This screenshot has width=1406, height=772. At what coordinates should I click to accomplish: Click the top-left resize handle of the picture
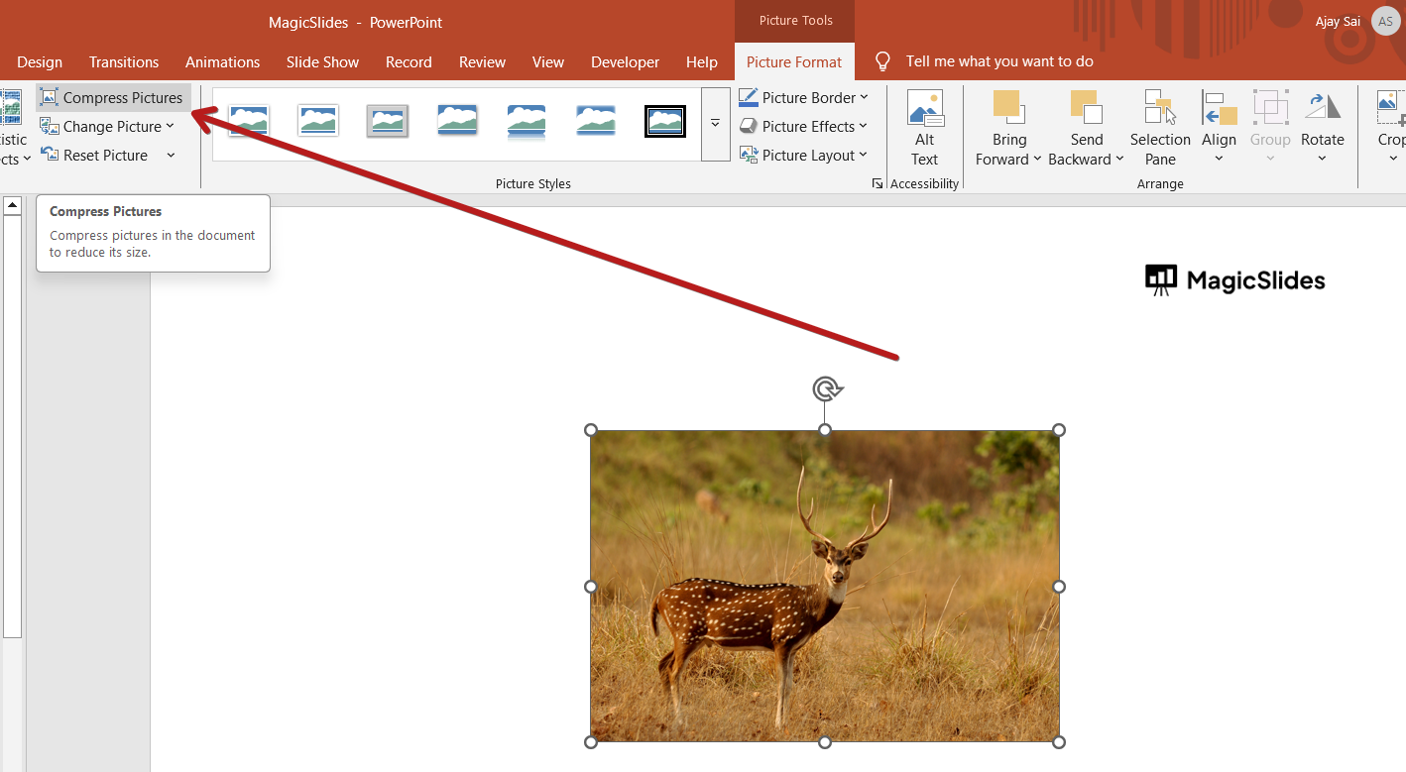point(591,430)
